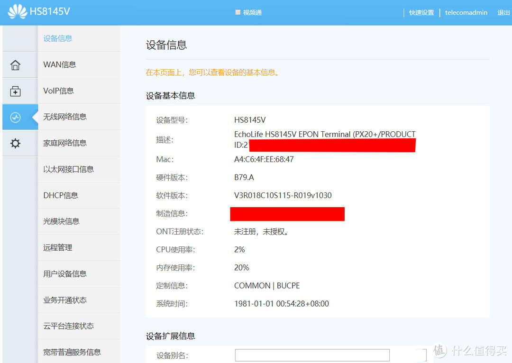Viewport: 512px width, 363px height.
Task: Click the CPU使用率 value 2%
Action: [x=239, y=249]
